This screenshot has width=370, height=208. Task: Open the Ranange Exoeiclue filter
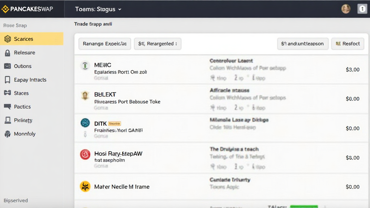coord(105,44)
